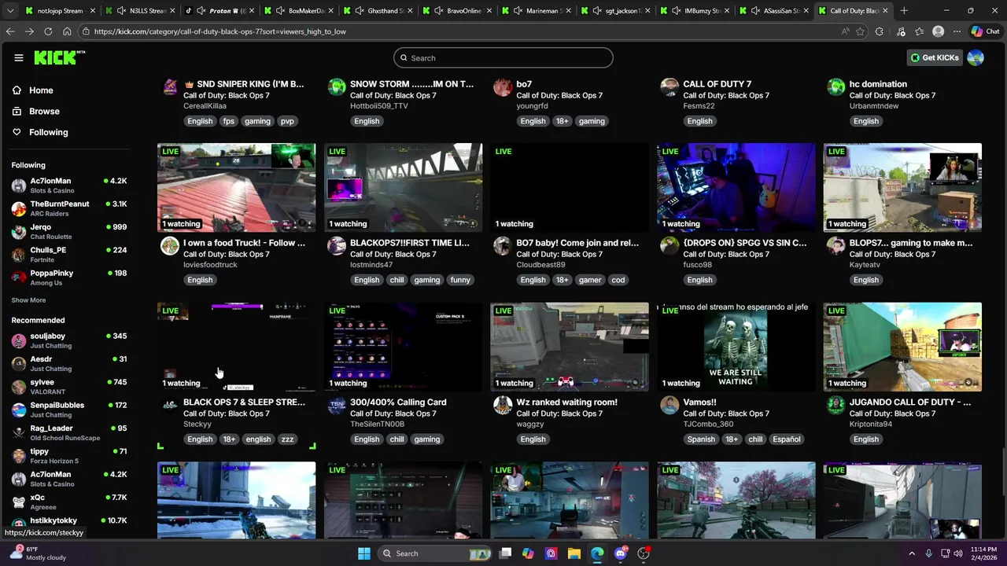1007x566 pixels.
Task: Open 'Wz ranked waiting room!' stream title
Action: 566,402
